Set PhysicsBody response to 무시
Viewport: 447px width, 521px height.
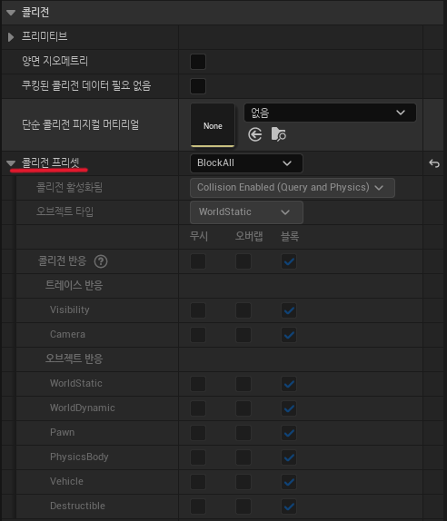pos(198,457)
